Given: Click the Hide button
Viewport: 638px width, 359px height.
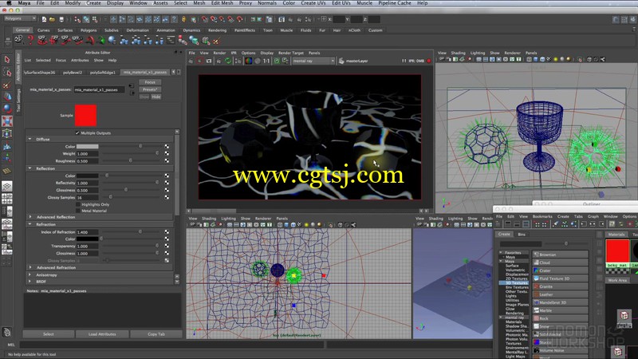Looking at the screenshot, I should [x=156, y=97].
